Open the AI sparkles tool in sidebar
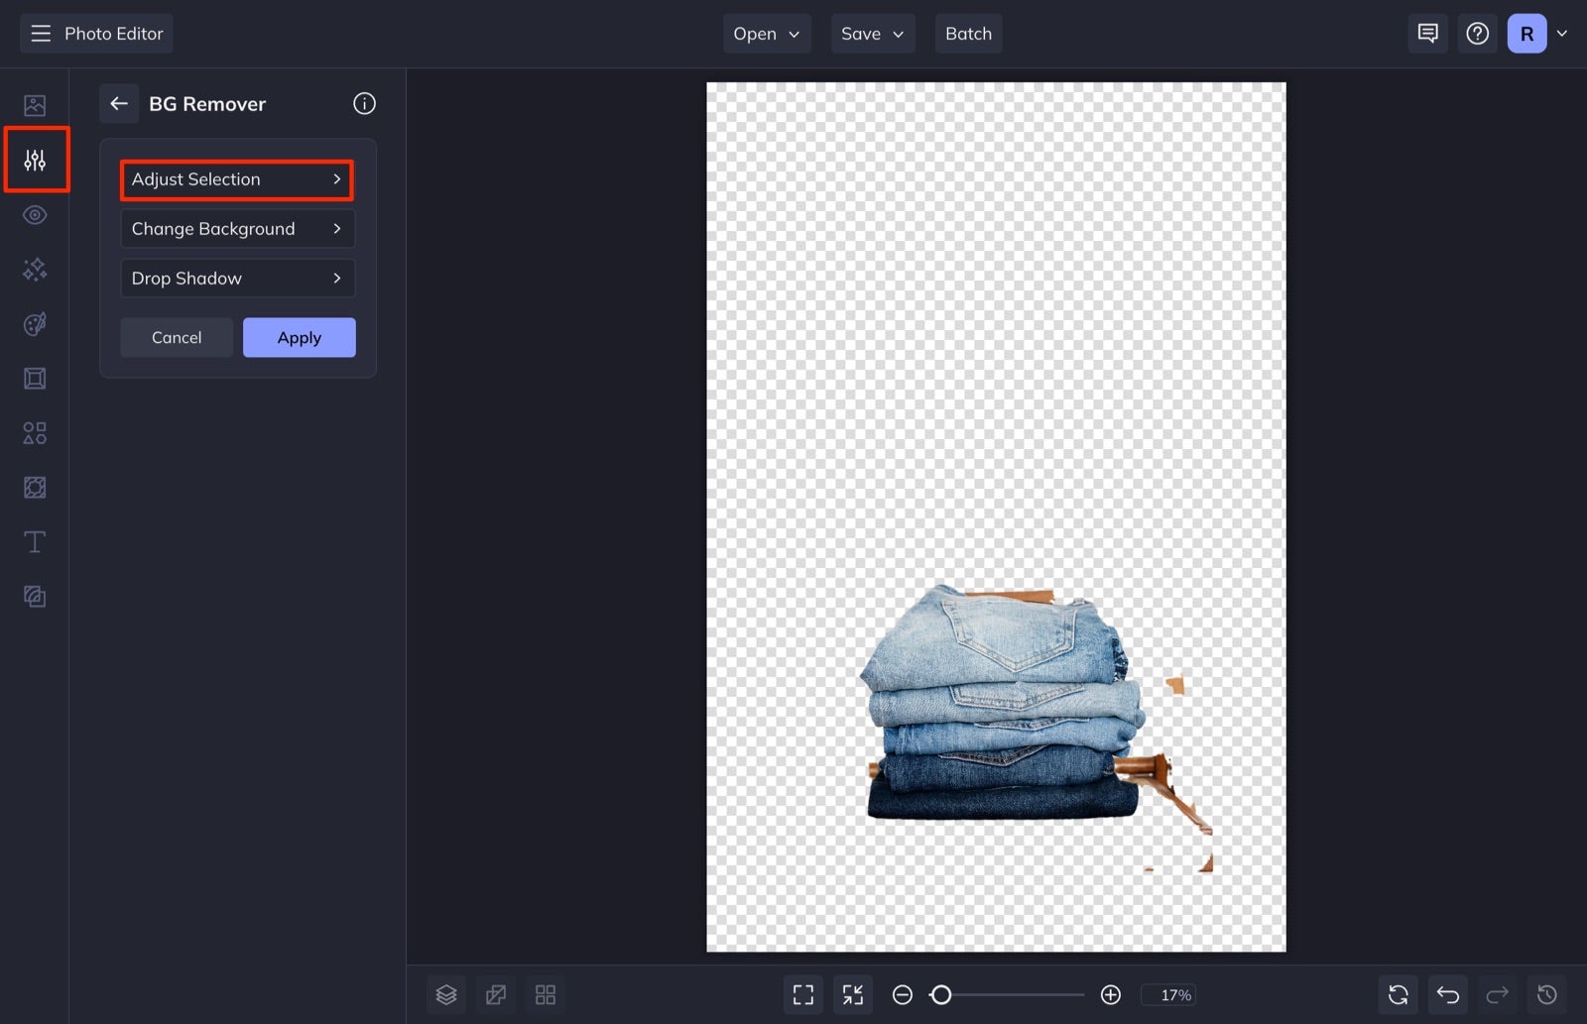This screenshot has width=1587, height=1024. coord(36,269)
